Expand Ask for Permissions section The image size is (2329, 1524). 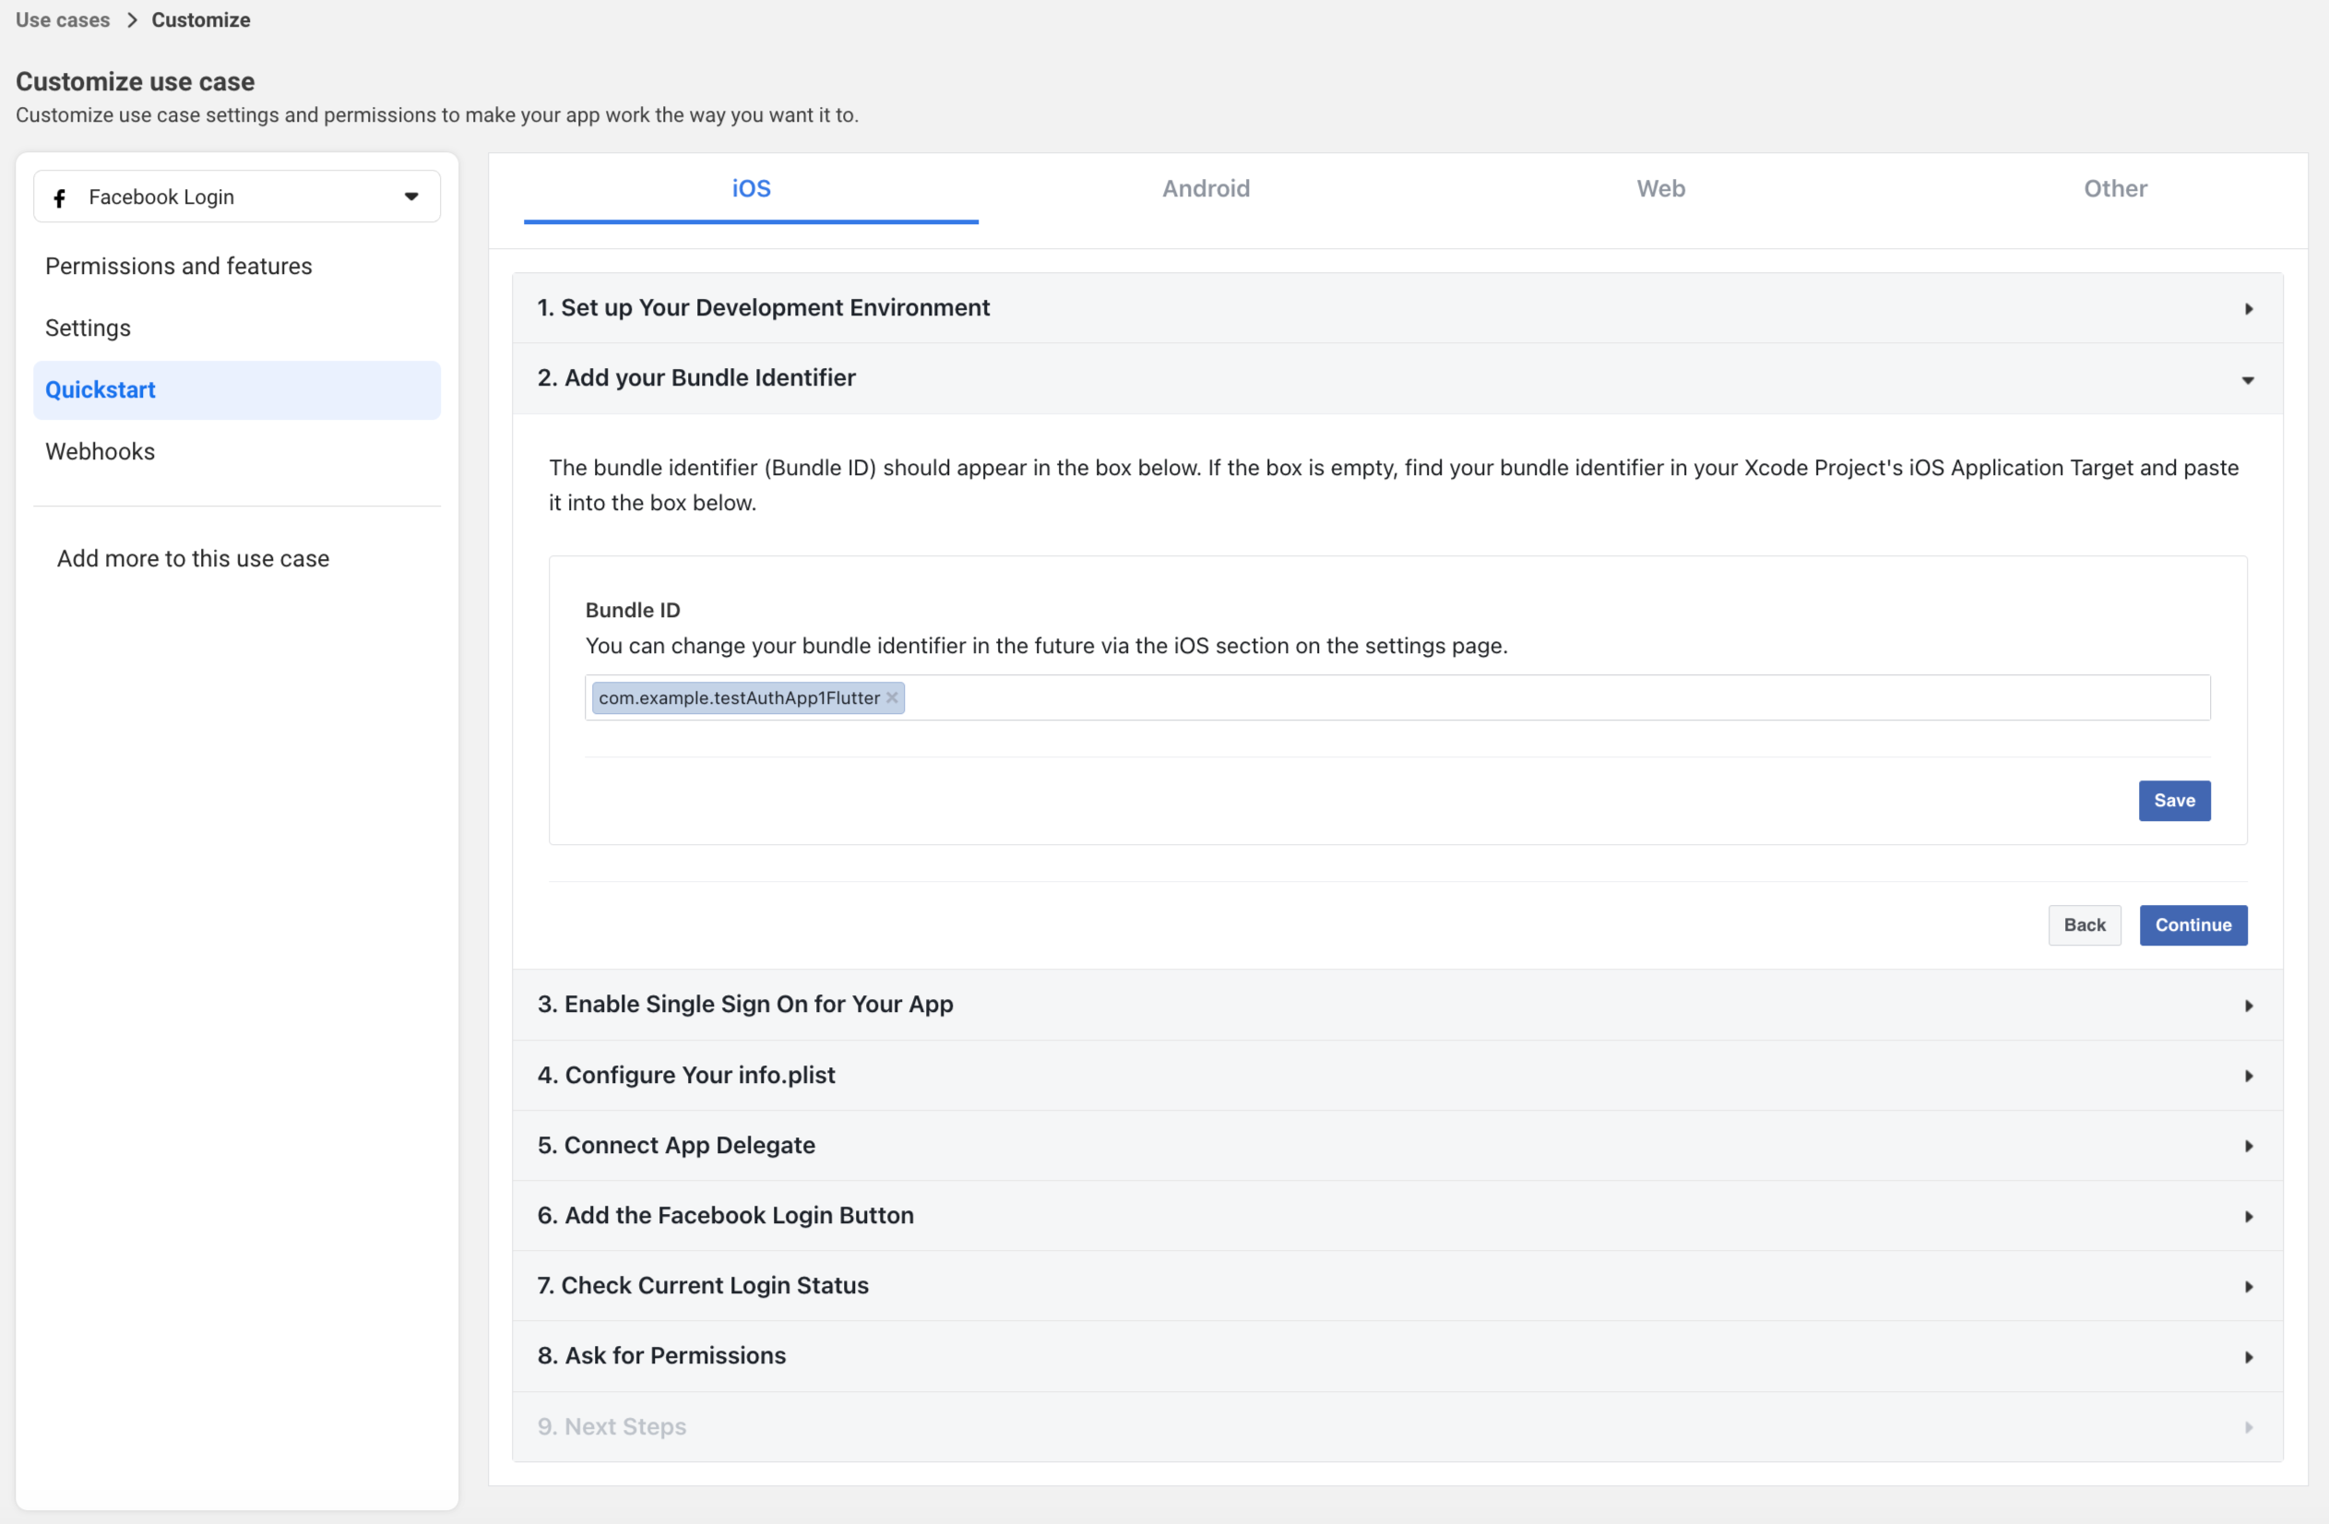coord(2247,1358)
